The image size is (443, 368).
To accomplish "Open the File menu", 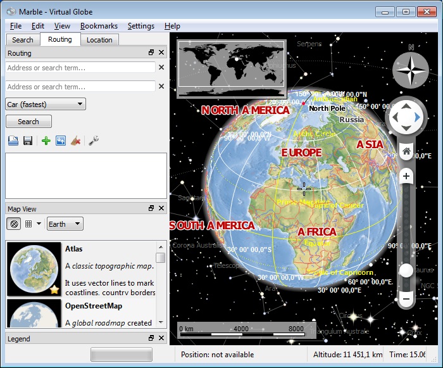I will (16, 26).
